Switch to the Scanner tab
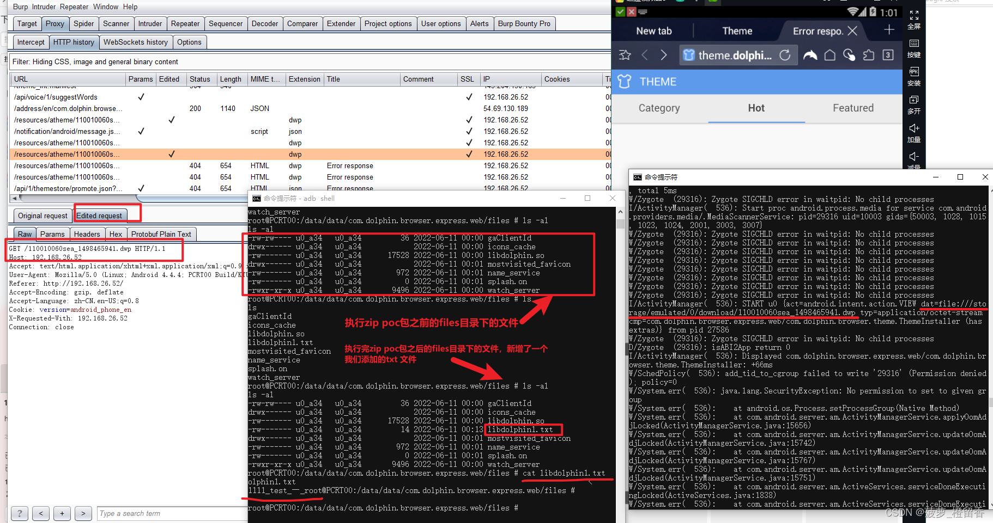This screenshot has width=993, height=523. (x=116, y=23)
